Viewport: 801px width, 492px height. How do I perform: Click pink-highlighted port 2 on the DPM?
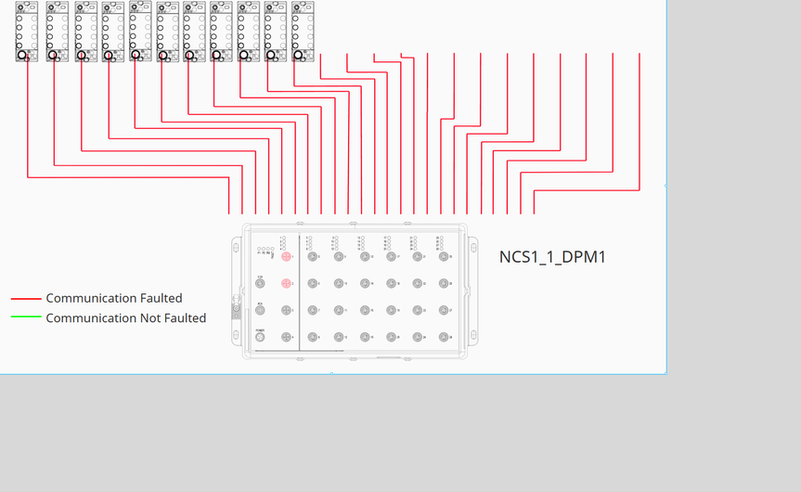tap(287, 283)
